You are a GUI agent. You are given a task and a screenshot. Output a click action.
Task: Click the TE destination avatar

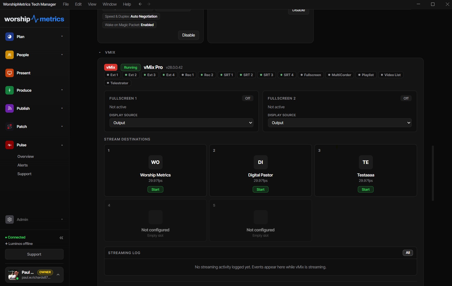[x=366, y=162]
